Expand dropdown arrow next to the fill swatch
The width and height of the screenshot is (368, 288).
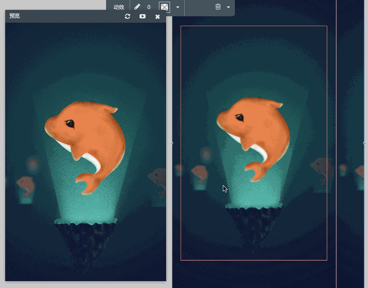(178, 7)
